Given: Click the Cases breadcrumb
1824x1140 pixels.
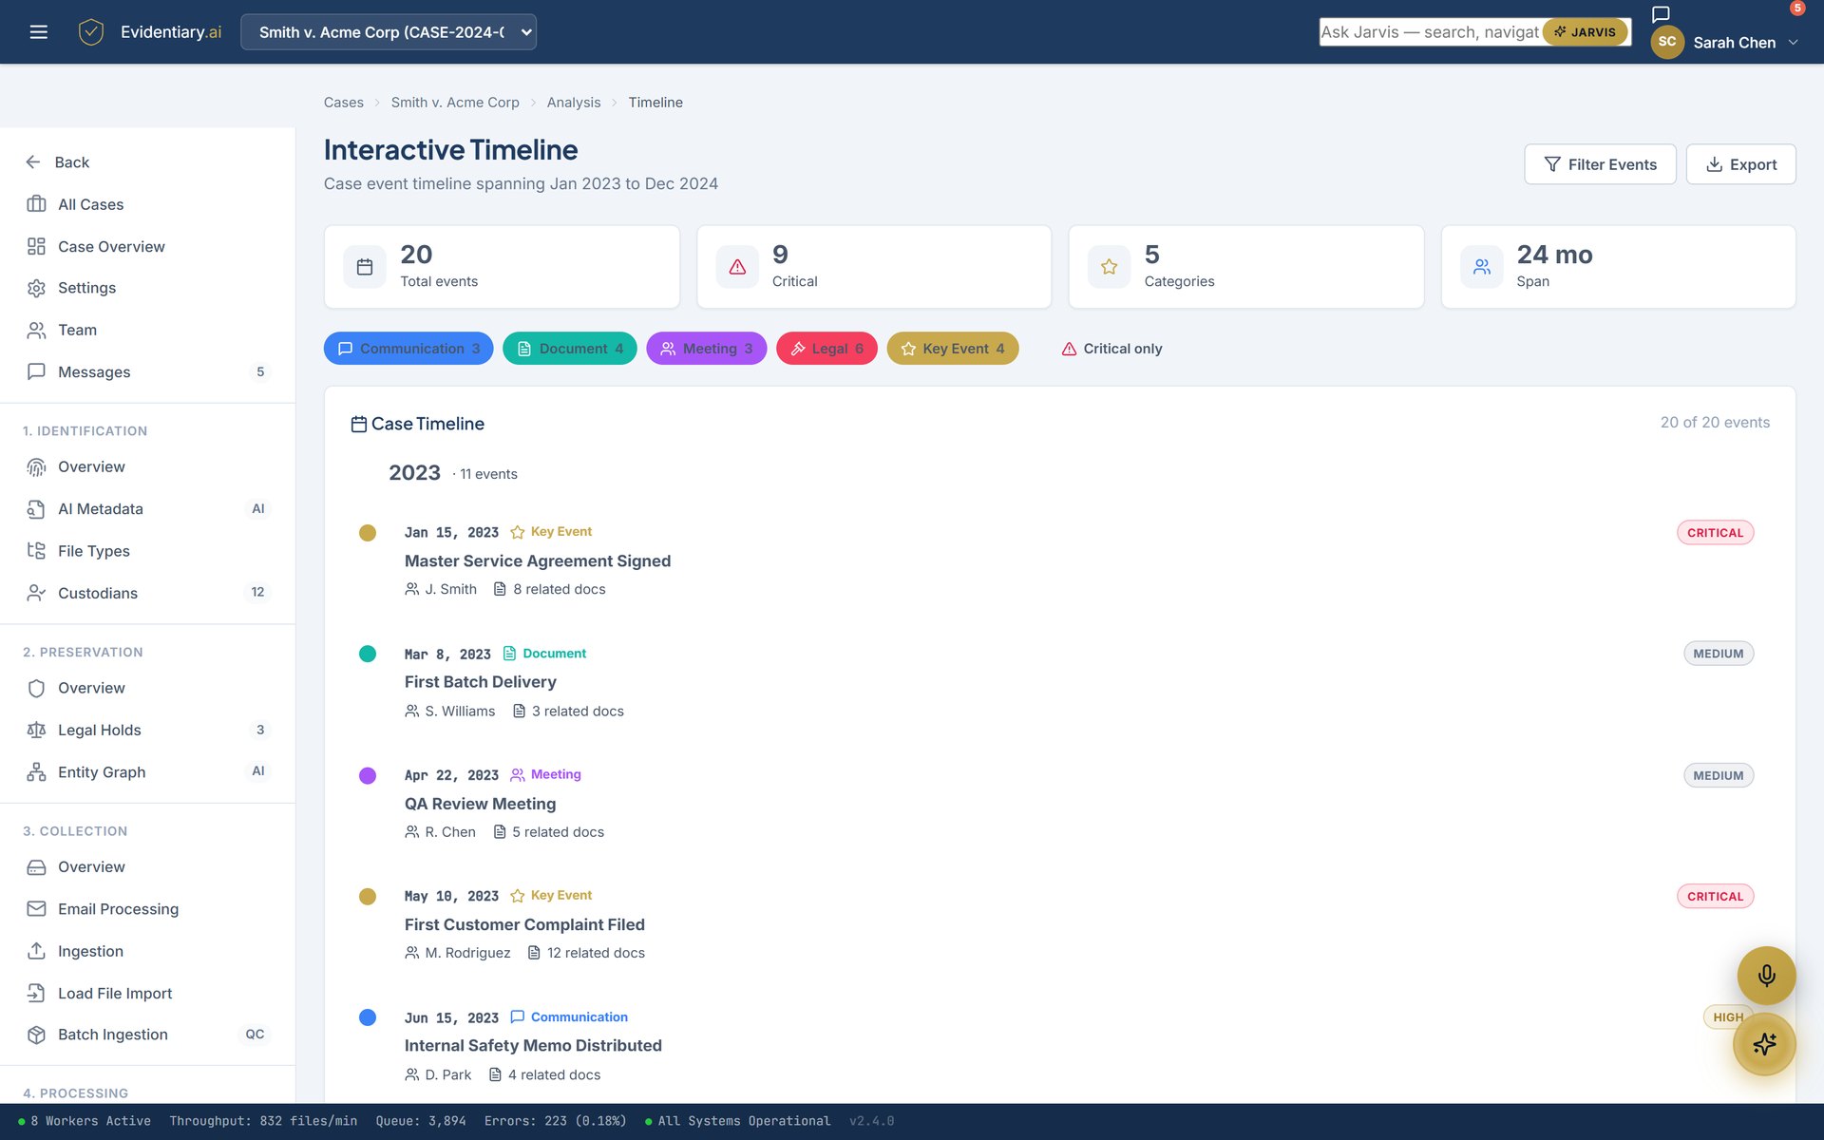Looking at the screenshot, I should (x=344, y=103).
